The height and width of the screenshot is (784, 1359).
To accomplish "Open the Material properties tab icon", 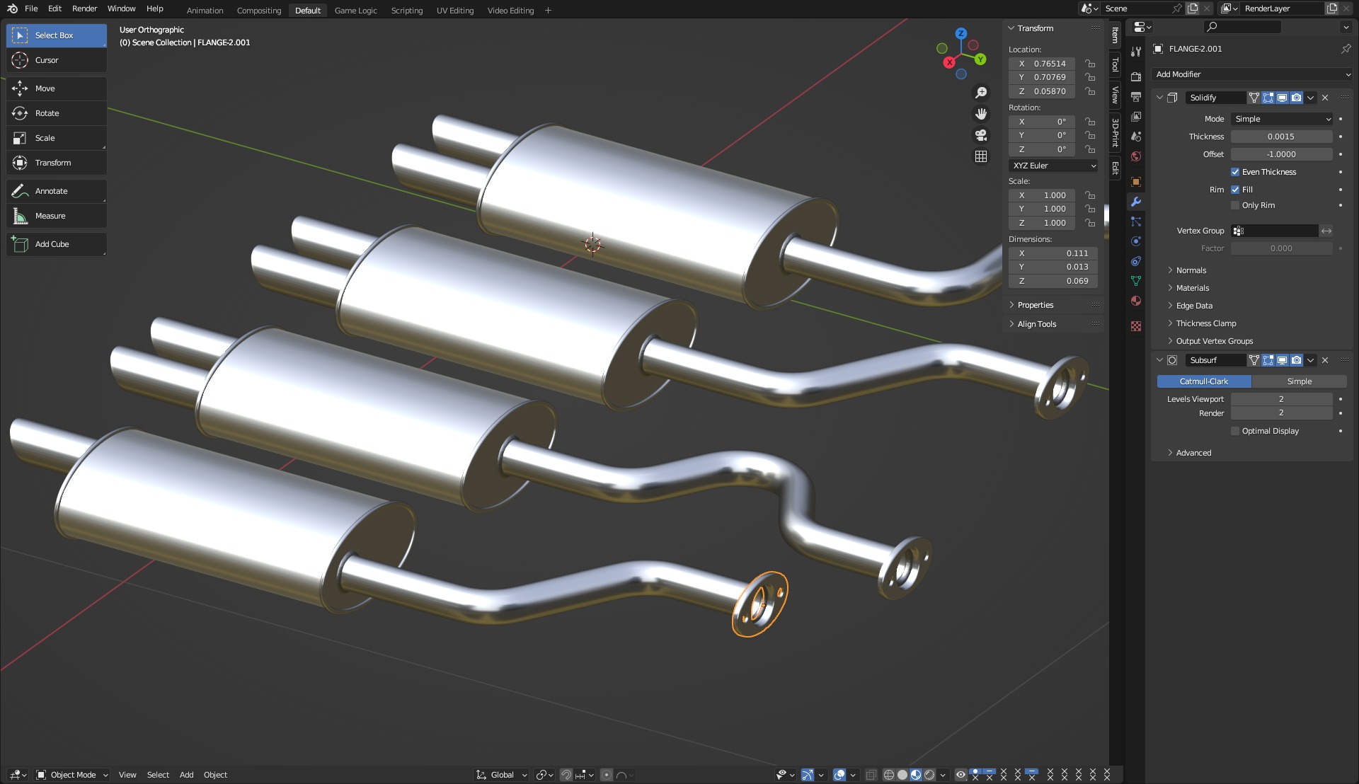I will pos(1136,301).
